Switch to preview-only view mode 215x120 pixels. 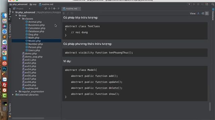(x=207, y=13)
